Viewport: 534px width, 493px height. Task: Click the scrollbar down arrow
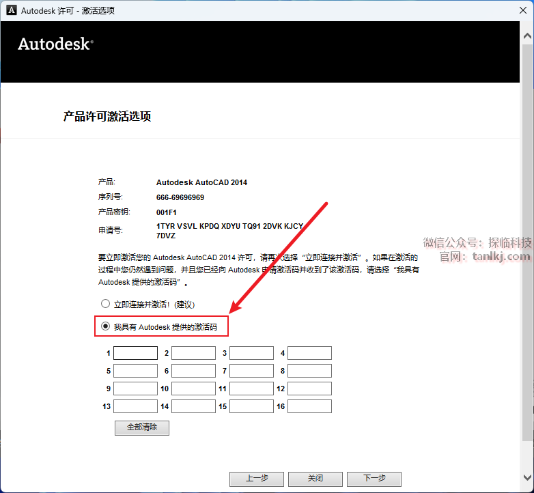point(527,477)
